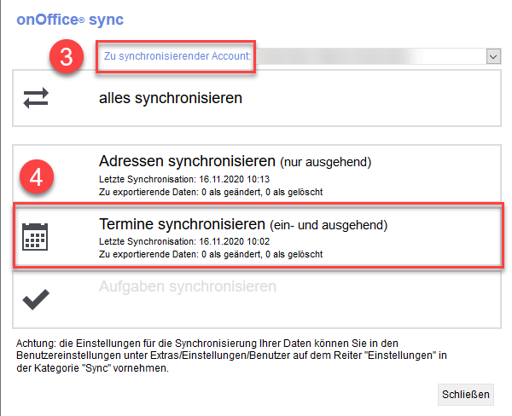This screenshot has height=416, width=512.
Task: Expand the account dropdown arrow
Action: point(492,55)
